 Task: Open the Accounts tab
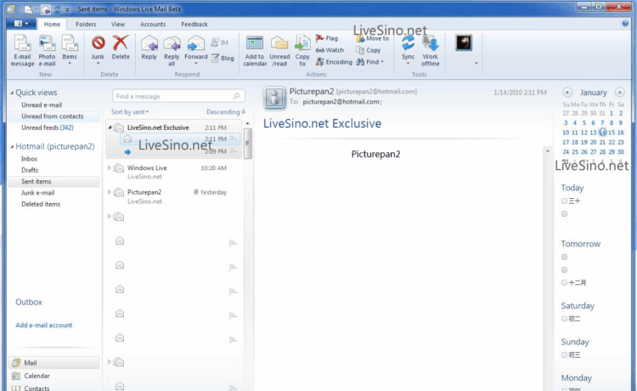(153, 25)
